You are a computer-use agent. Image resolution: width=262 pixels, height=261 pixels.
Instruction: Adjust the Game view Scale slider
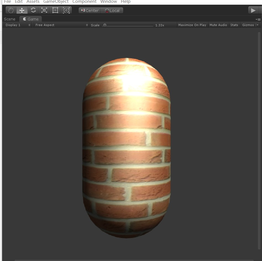(105, 25)
